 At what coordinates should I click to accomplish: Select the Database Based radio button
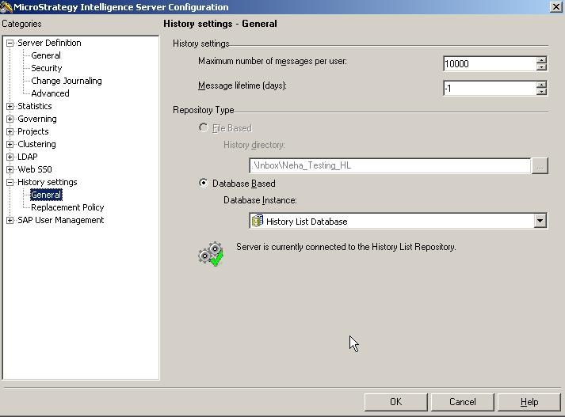point(204,184)
